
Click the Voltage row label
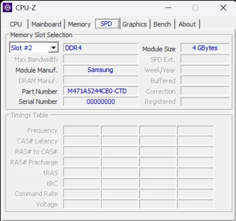click(x=47, y=204)
